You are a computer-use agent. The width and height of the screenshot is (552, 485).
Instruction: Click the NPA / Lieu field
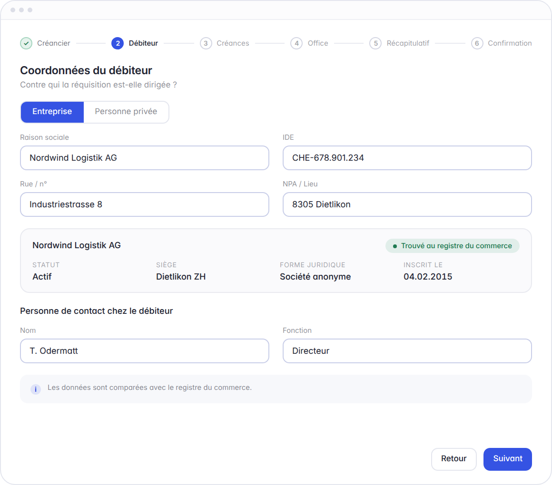407,204
